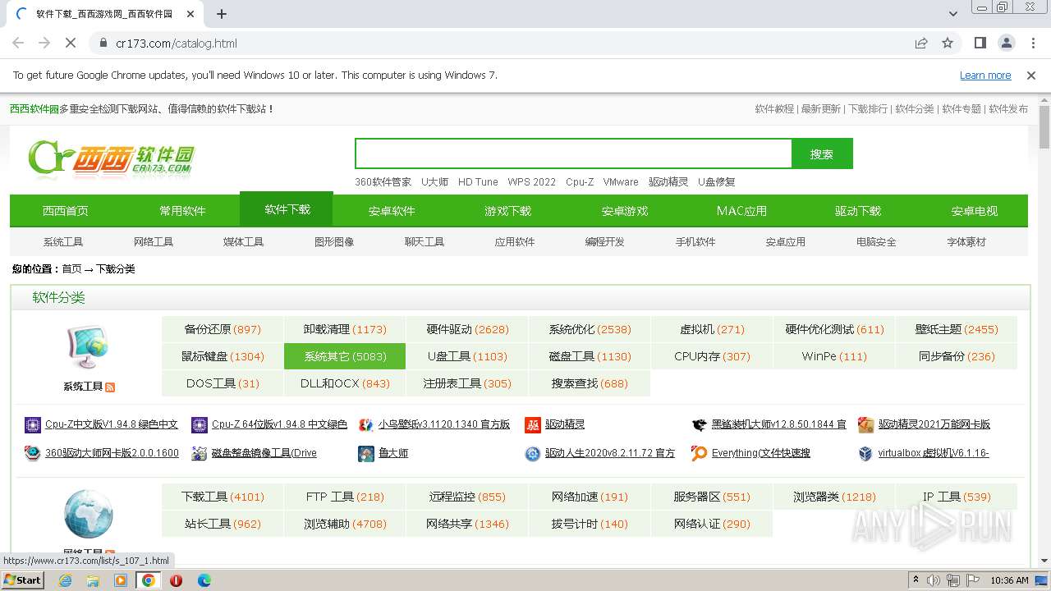This screenshot has width=1051, height=591.
Task: Stop the page loading with X button
Action: click(x=70, y=43)
